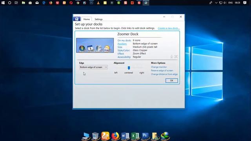Click the 'Position' link
Image resolution: width=251 pixels, height=141 pixels.
coord(122,44)
